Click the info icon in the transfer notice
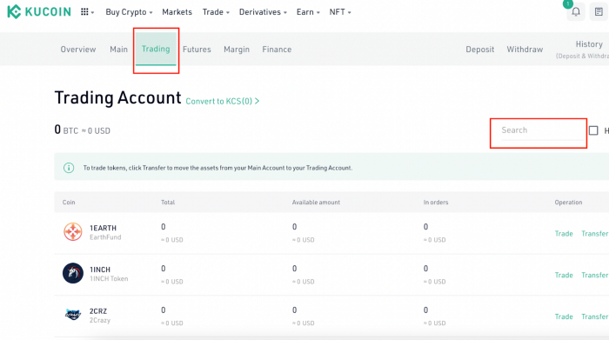Viewport: 609px width, 340px height. [69, 168]
